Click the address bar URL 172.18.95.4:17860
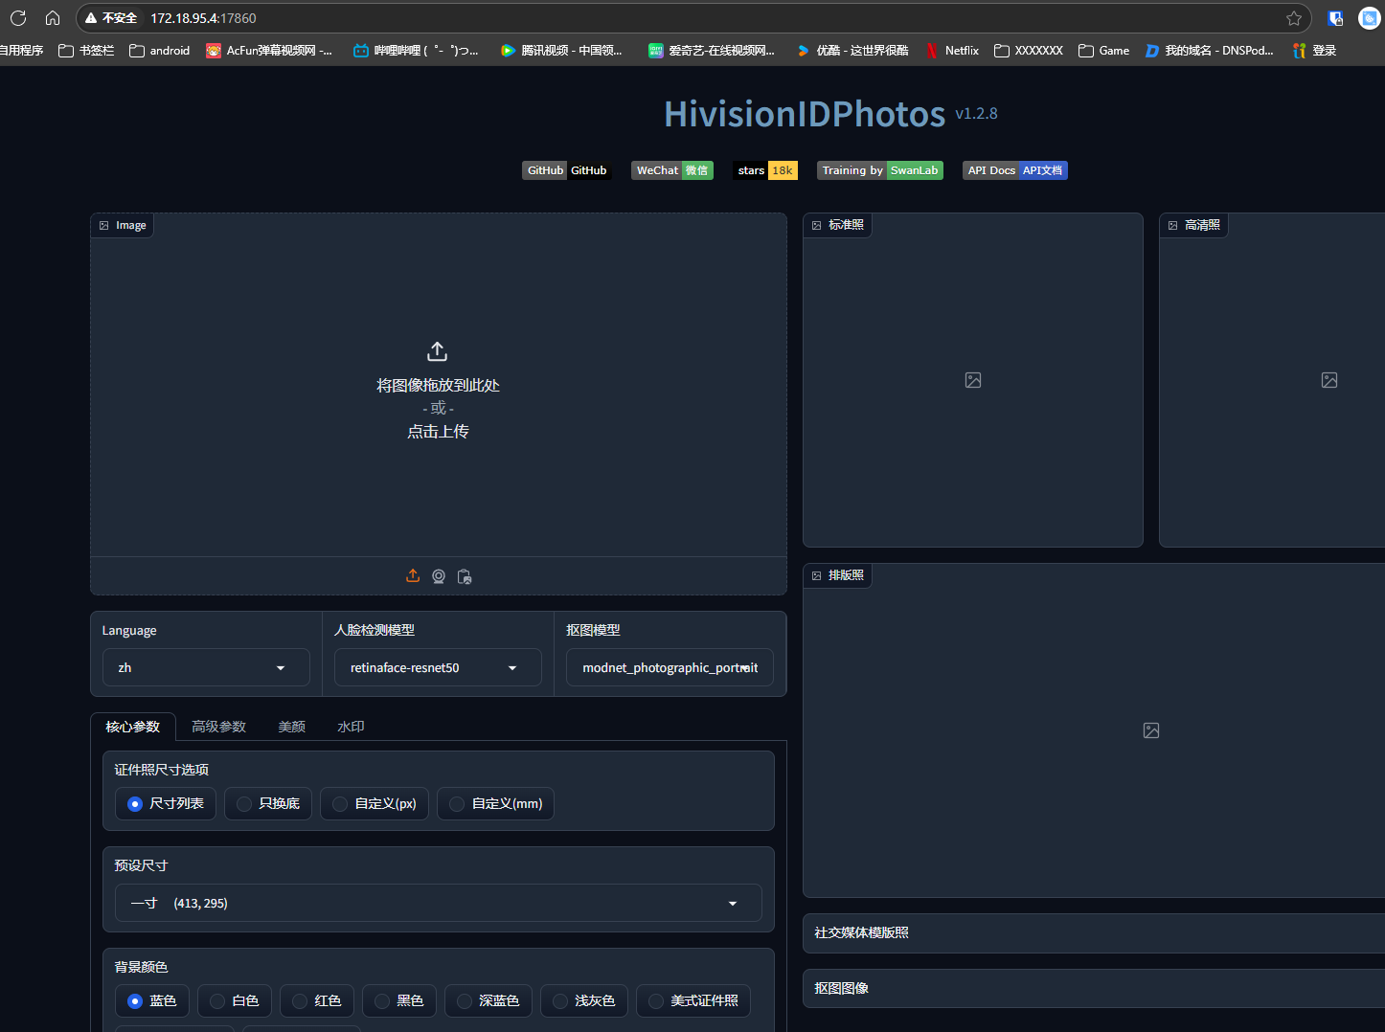This screenshot has height=1032, width=1385. pyautogui.click(x=203, y=18)
